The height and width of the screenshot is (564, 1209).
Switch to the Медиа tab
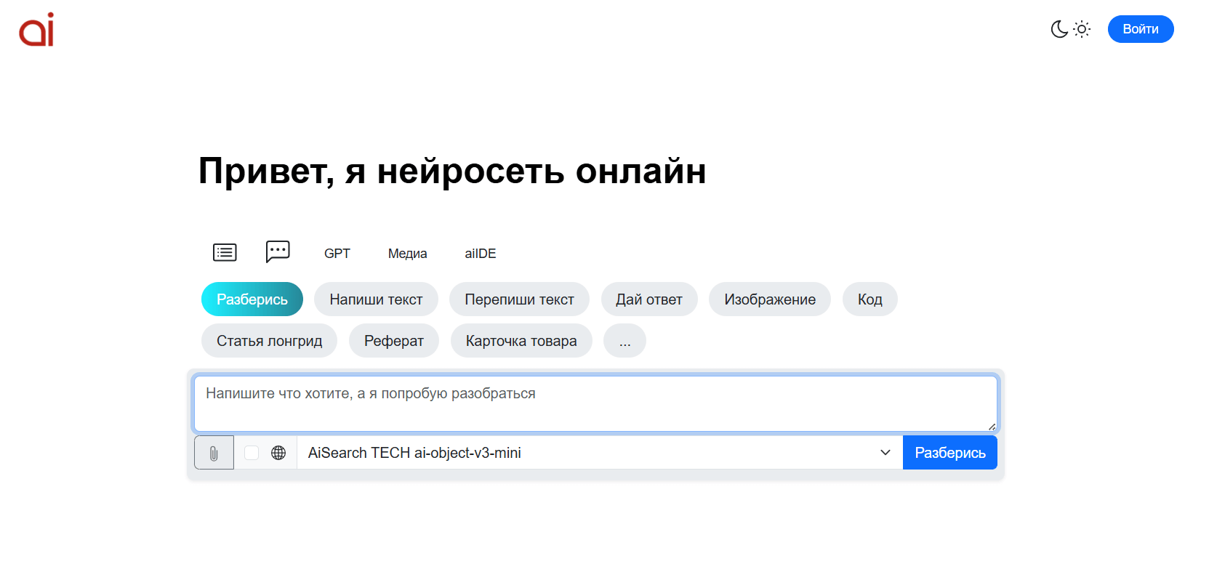click(x=407, y=254)
